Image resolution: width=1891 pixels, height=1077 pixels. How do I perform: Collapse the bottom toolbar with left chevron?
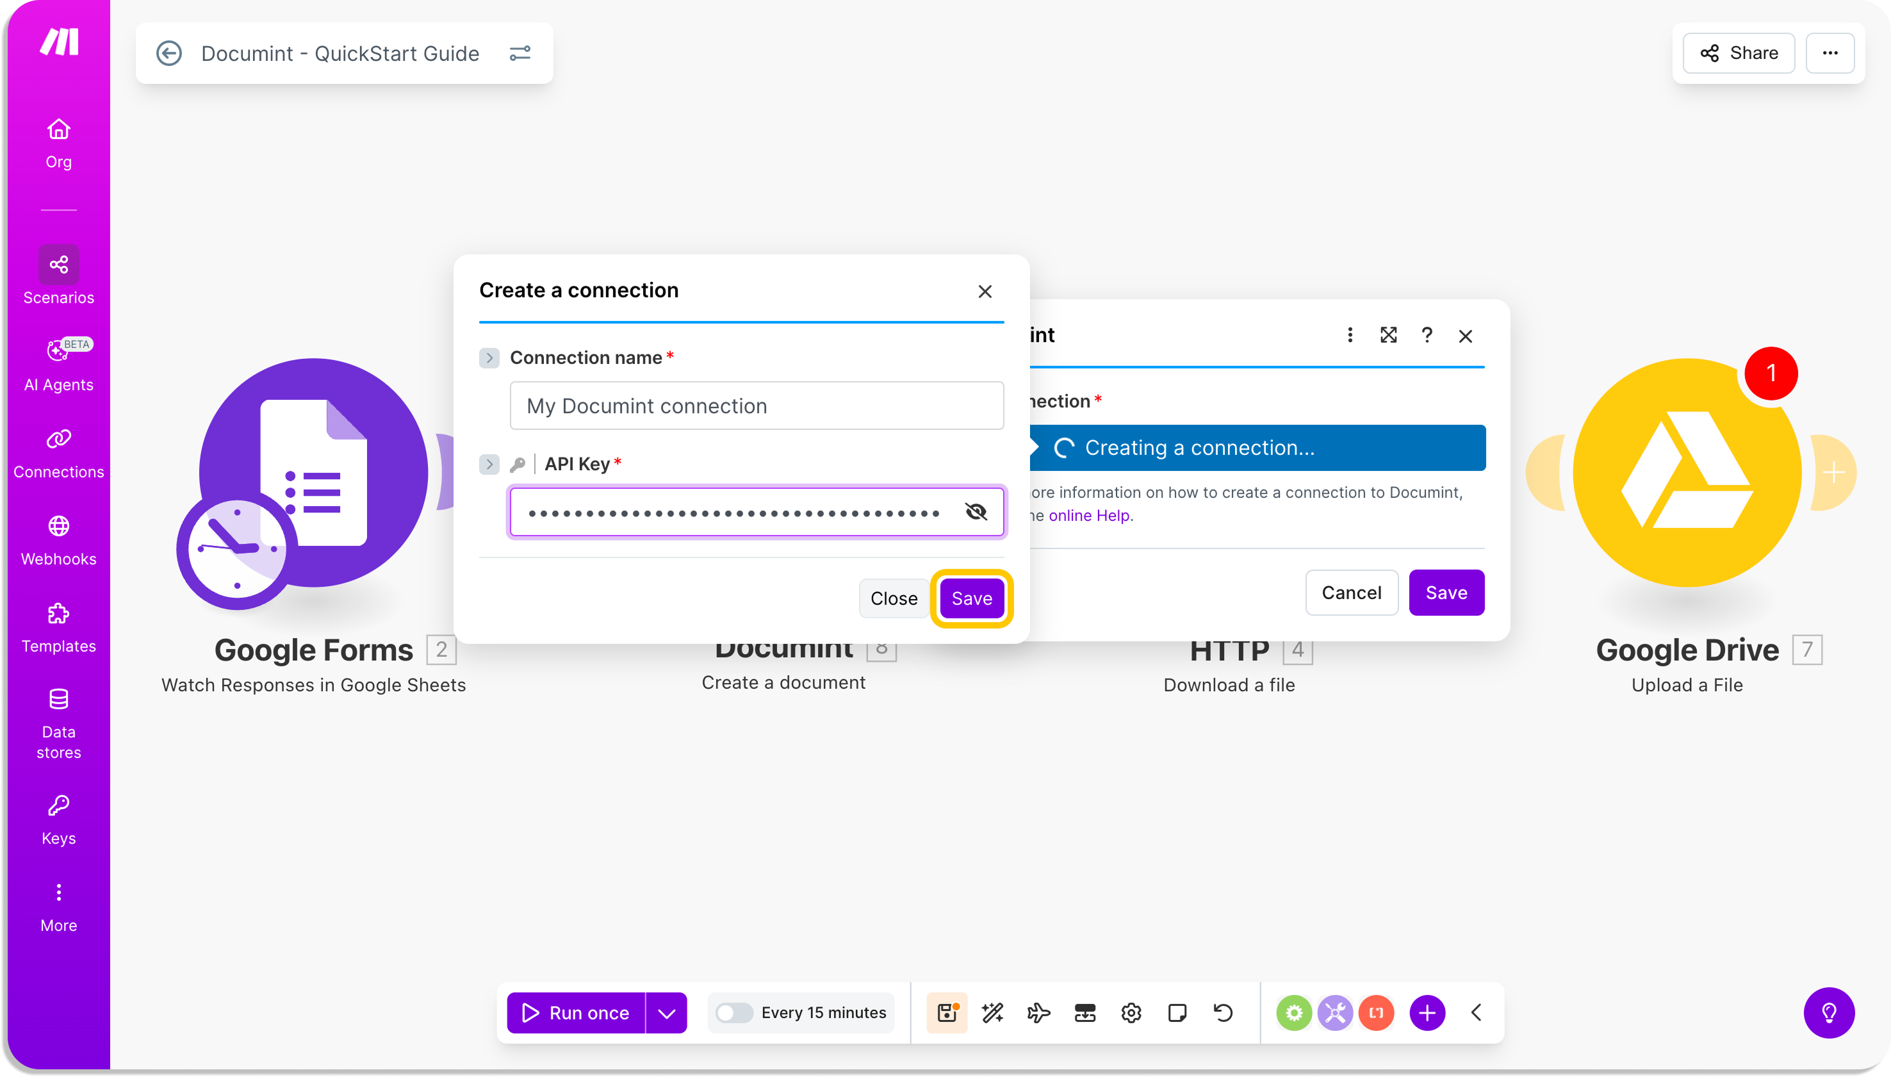tap(1476, 1013)
